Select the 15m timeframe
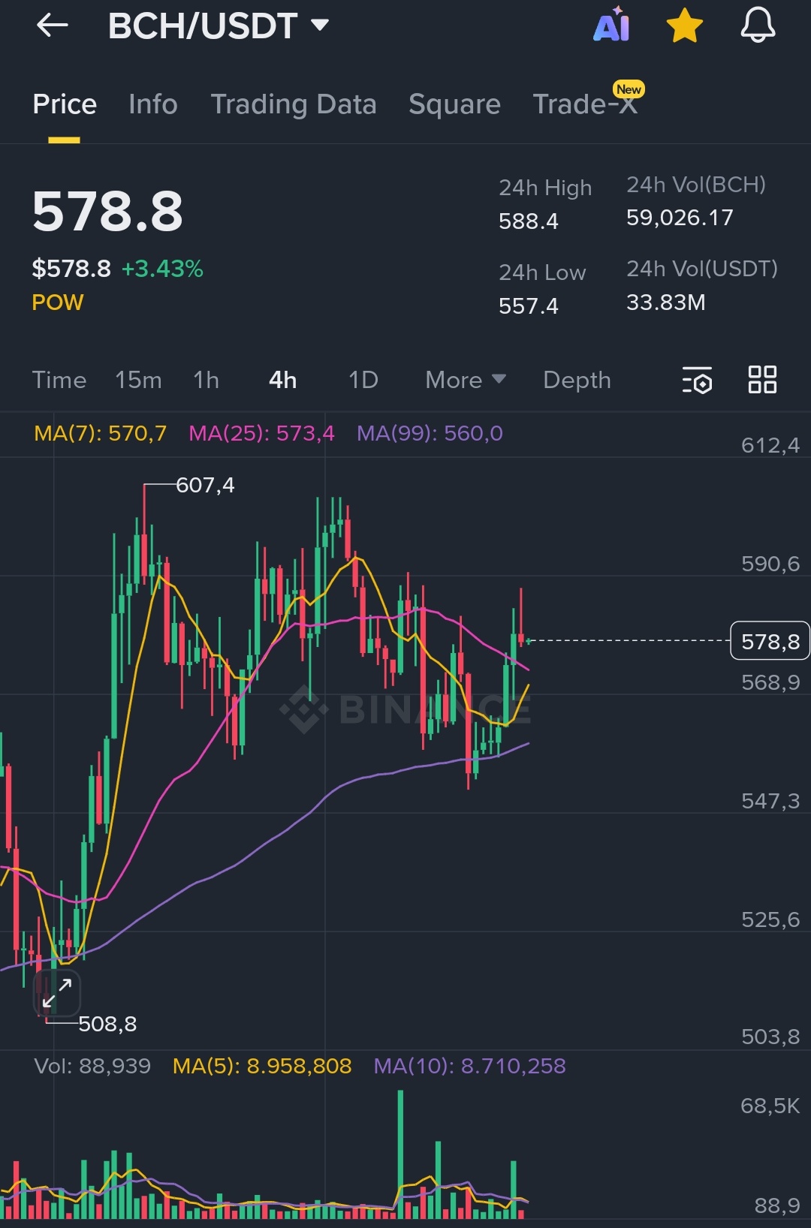Screen dimensions: 811x1228 click(138, 380)
